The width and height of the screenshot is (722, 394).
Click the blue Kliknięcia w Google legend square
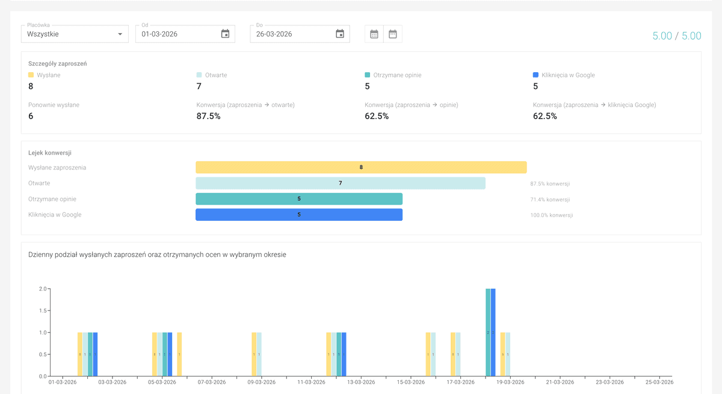535,75
